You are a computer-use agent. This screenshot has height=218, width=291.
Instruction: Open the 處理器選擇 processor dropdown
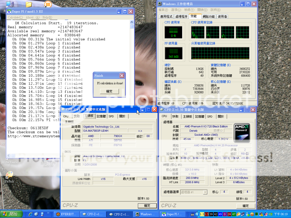coord(194,192)
